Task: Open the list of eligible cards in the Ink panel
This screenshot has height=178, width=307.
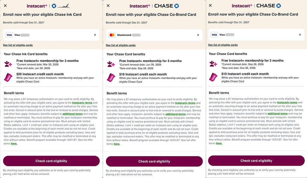Action: point(18,45)
